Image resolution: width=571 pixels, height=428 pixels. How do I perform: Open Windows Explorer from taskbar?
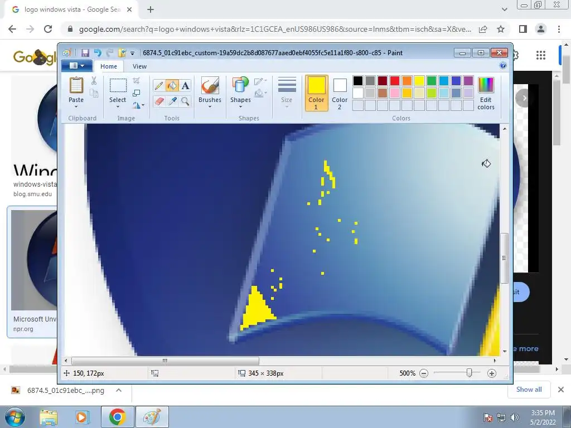click(49, 417)
